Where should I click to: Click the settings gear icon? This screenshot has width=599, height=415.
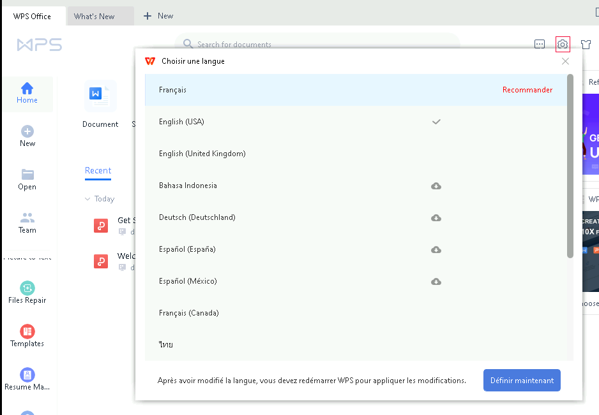[x=562, y=44]
